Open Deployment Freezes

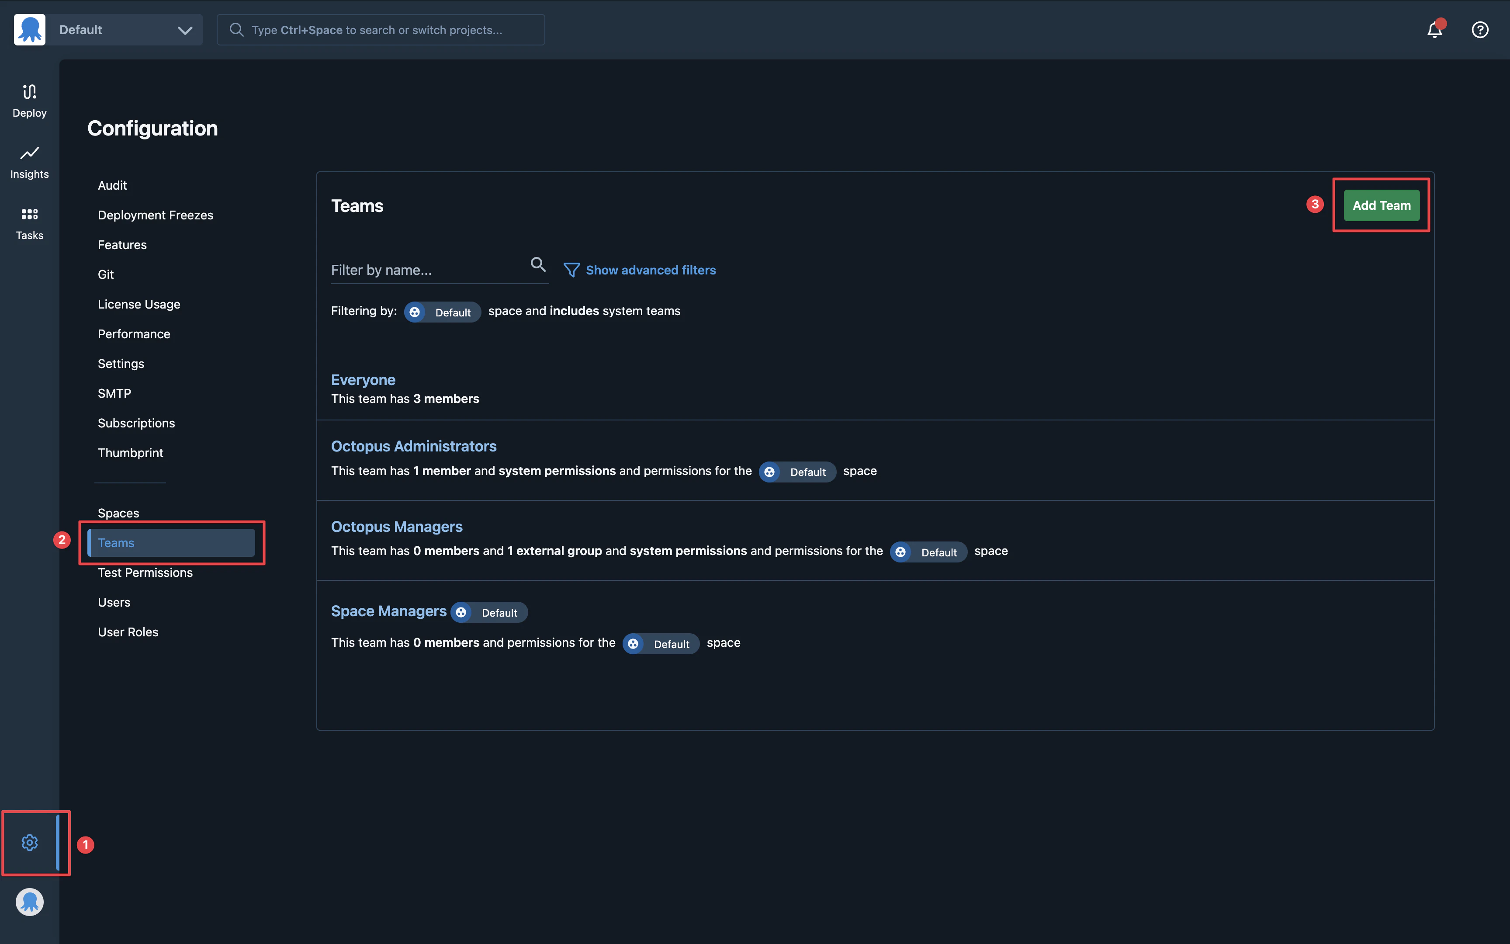(156, 215)
